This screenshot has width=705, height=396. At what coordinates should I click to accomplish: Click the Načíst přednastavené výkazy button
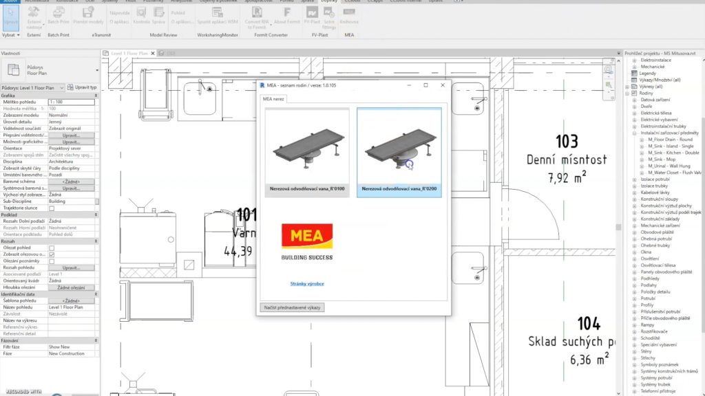[x=293, y=307]
